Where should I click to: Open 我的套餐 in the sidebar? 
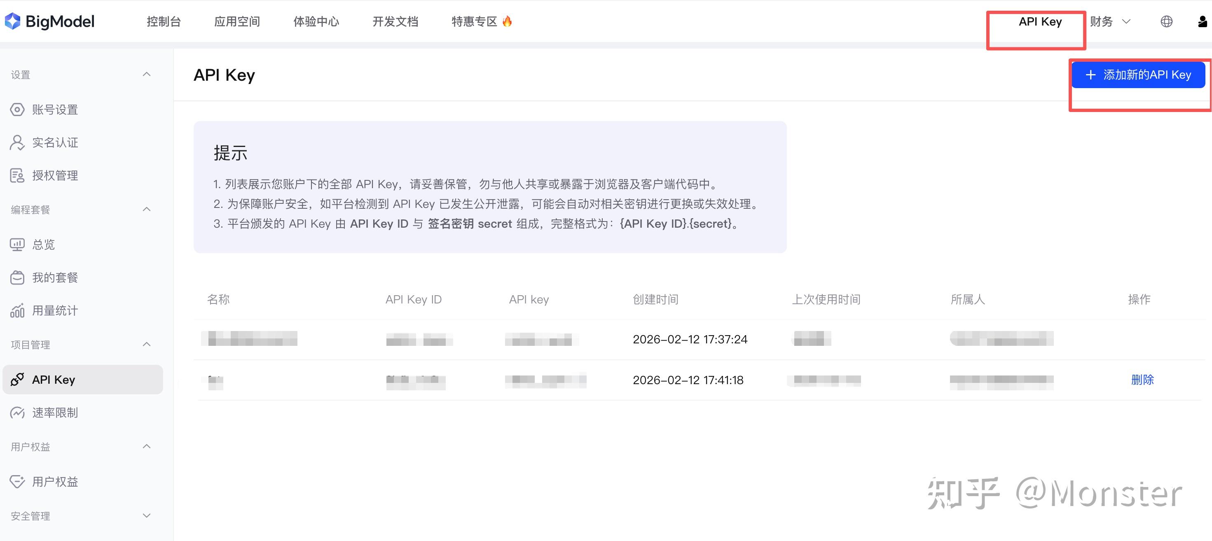(54, 278)
